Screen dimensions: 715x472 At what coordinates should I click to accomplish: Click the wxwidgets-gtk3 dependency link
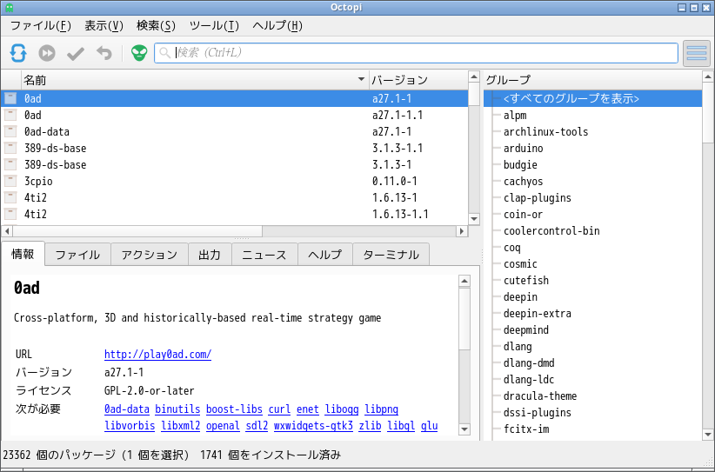pos(313,426)
